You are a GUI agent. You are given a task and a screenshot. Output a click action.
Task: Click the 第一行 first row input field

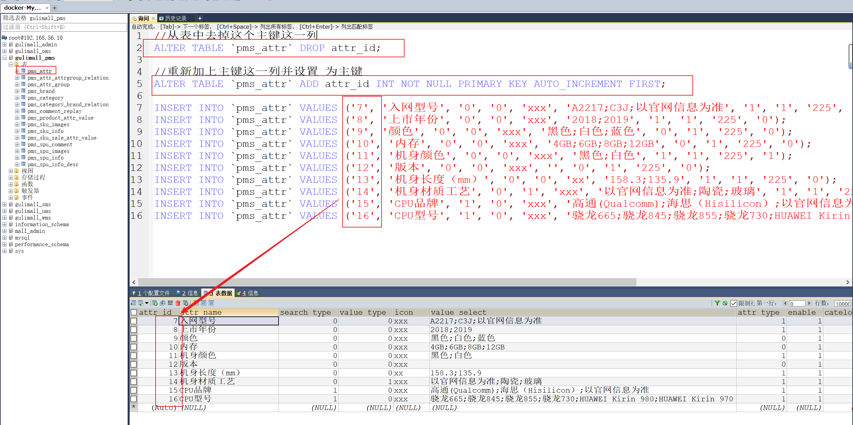[x=797, y=303]
